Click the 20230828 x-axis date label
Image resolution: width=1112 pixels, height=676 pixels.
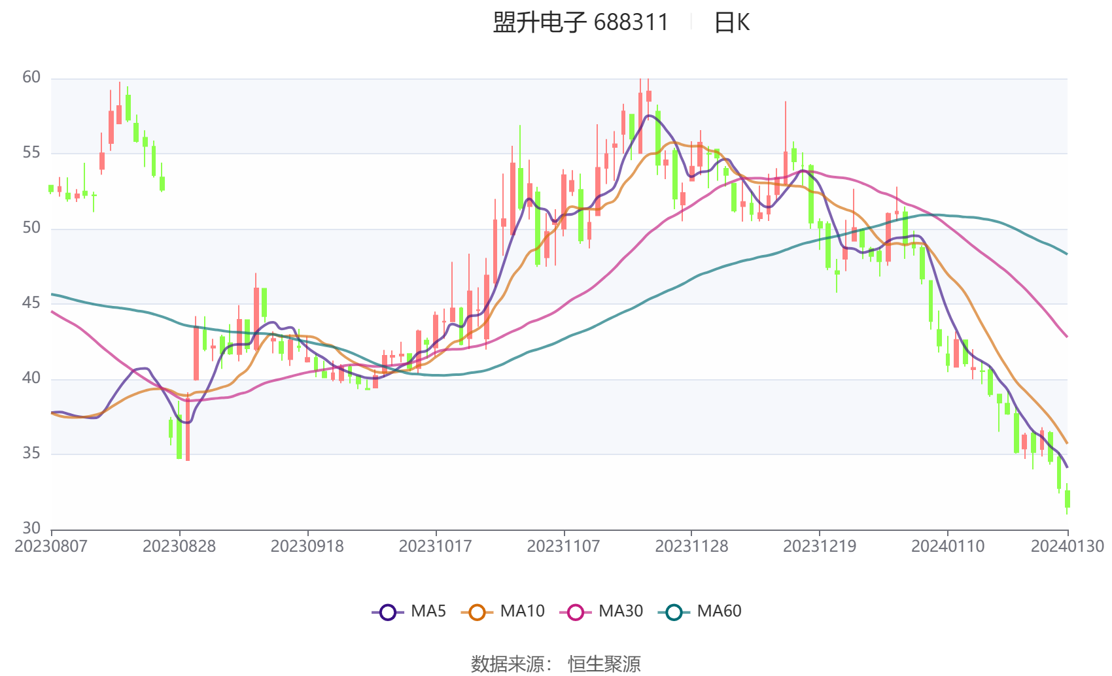click(179, 546)
